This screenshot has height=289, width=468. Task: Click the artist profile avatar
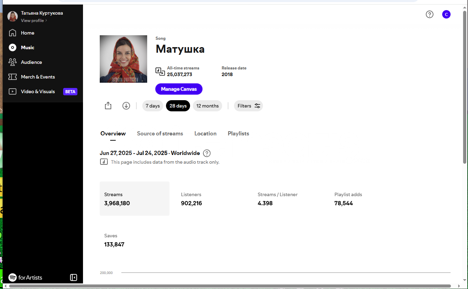pyautogui.click(x=13, y=16)
